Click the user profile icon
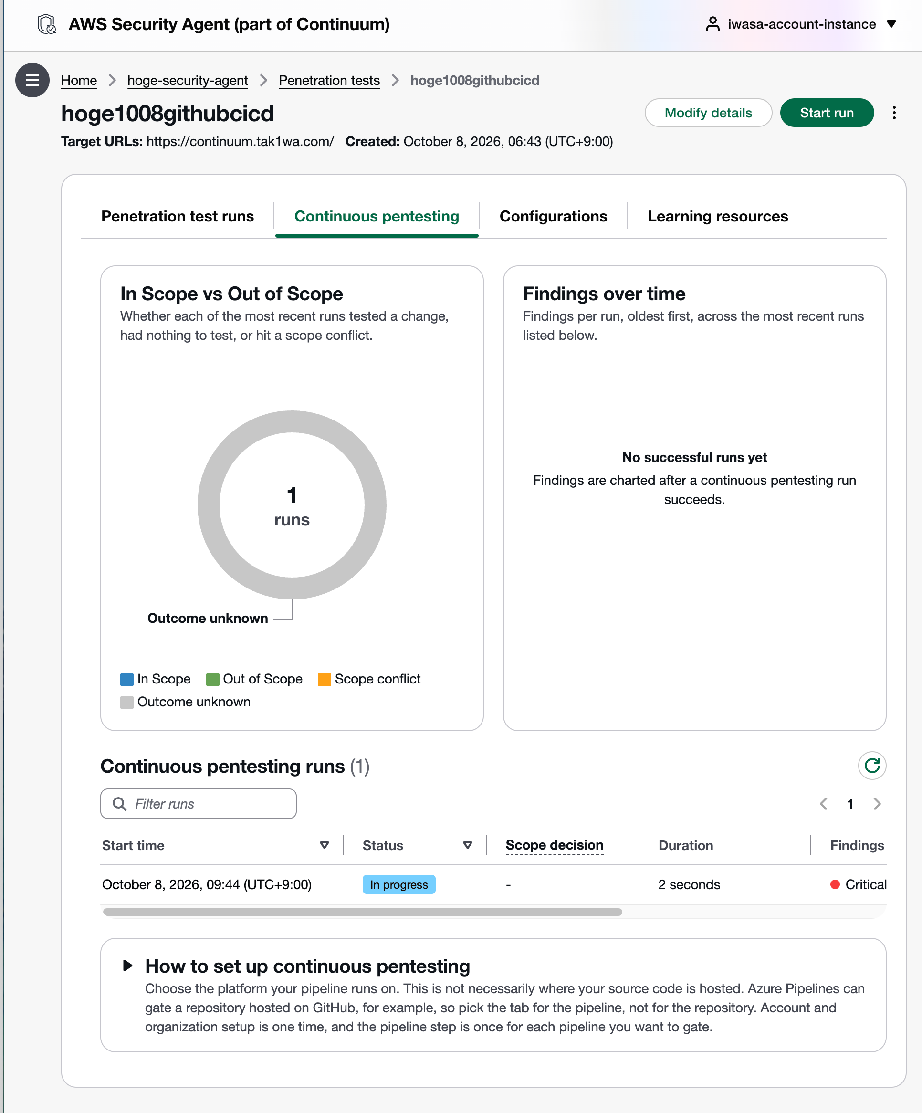The height and width of the screenshot is (1113, 922). tap(712, 24)
